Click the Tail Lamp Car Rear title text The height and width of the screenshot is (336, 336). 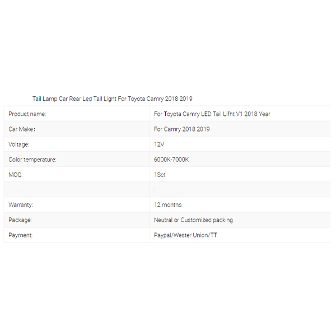coord(112,99)
